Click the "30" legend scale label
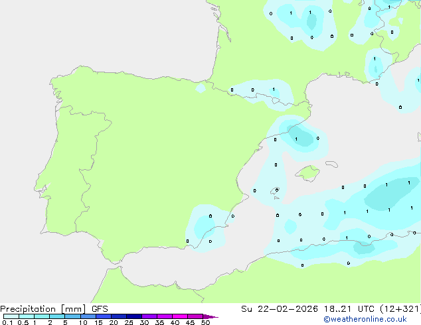 pos(144,322)
